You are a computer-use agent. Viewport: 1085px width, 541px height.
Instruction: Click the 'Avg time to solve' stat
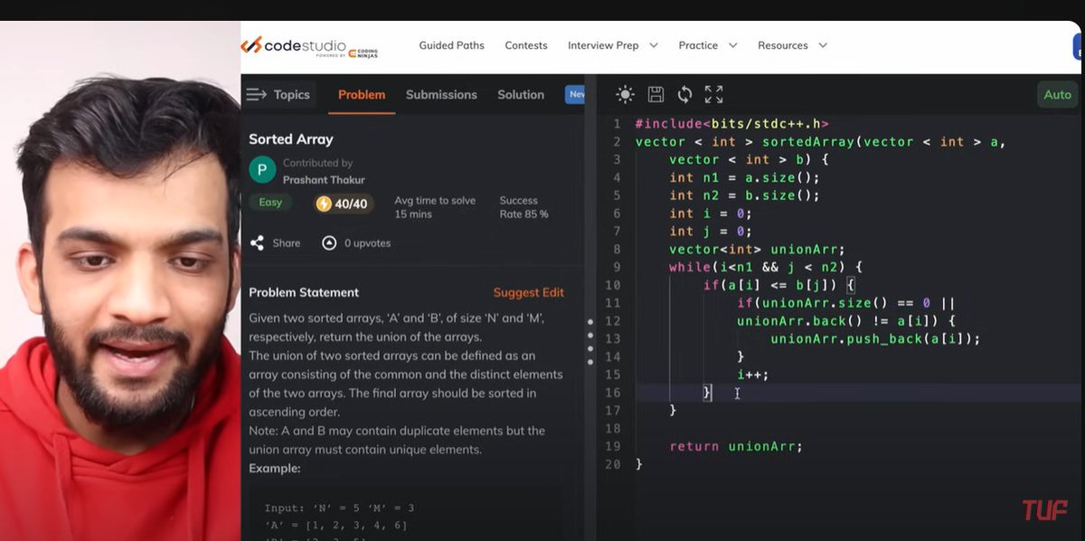pos(435,207)
